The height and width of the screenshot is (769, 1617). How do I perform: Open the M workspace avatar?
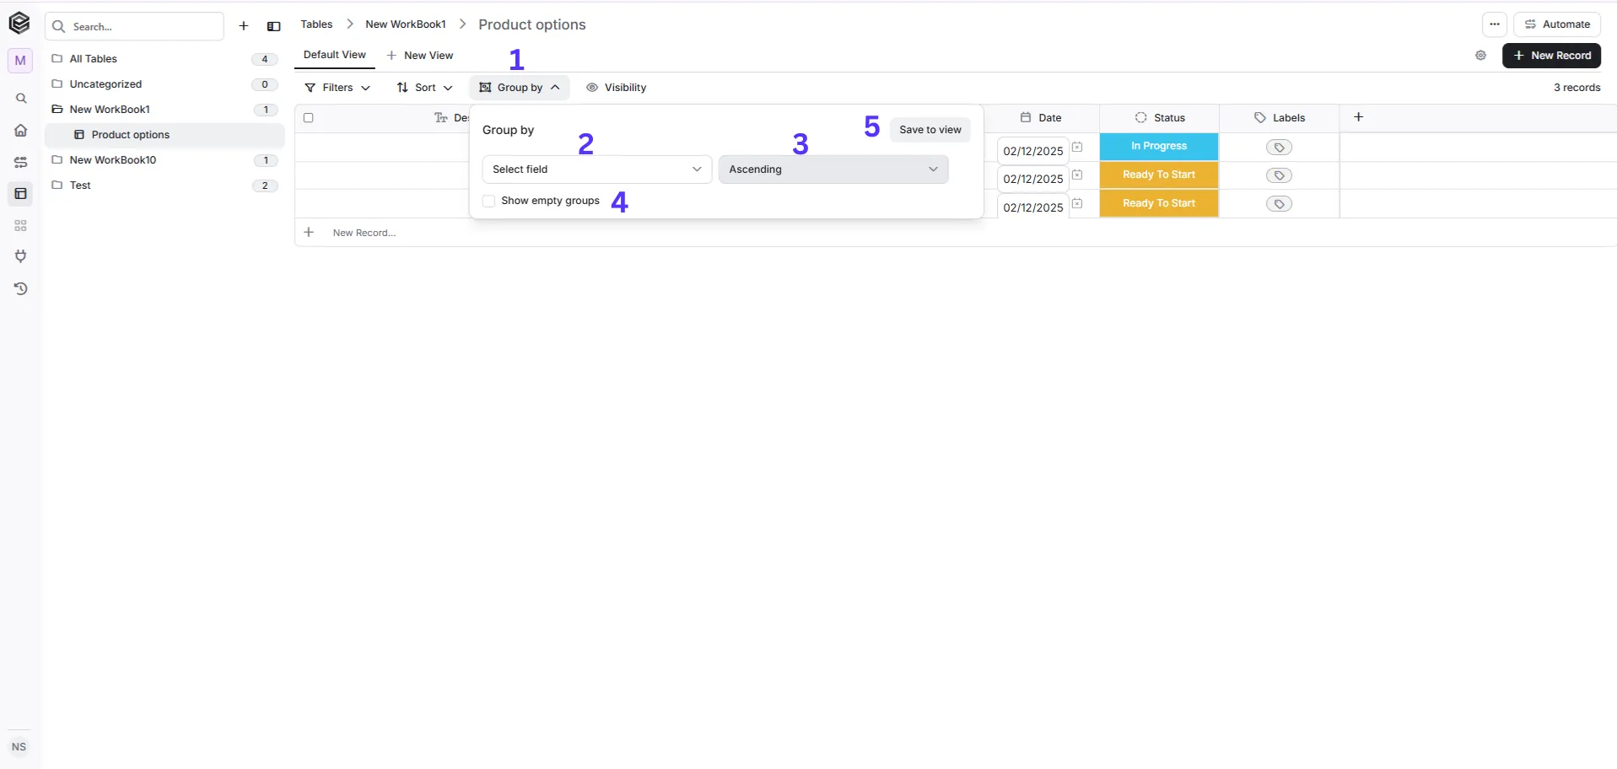(20, 61)
